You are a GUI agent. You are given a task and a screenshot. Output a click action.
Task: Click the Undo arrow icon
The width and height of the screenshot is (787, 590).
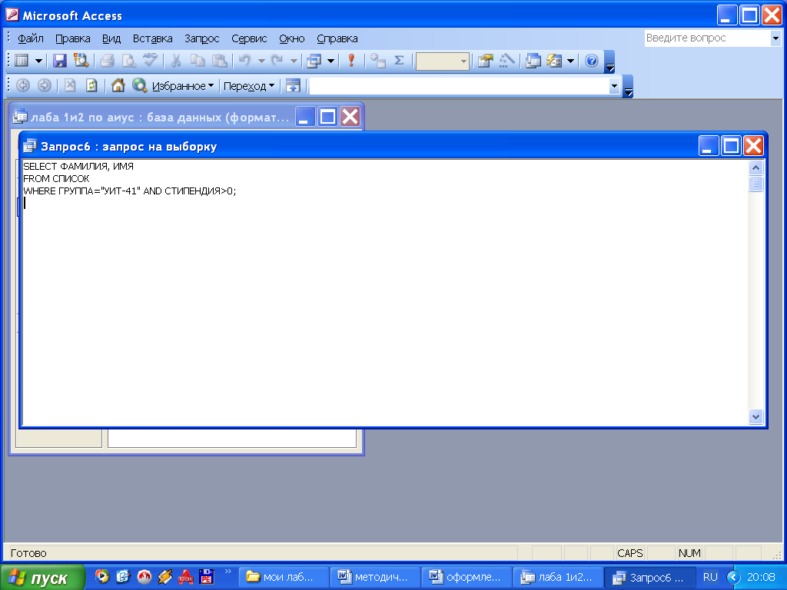(x=244, y=61)
